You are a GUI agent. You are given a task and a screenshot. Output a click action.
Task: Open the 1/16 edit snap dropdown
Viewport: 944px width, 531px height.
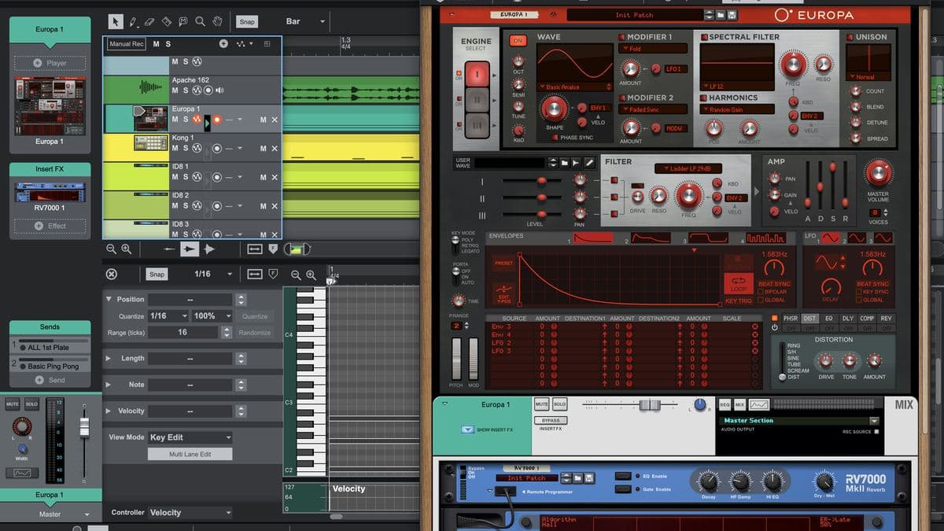pyautogui.click(x=214, y=274)
